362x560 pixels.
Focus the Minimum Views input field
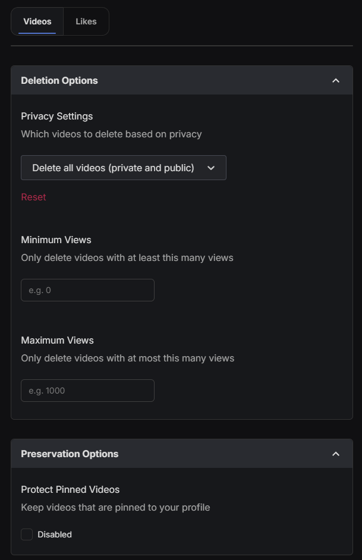click(87, 290)
